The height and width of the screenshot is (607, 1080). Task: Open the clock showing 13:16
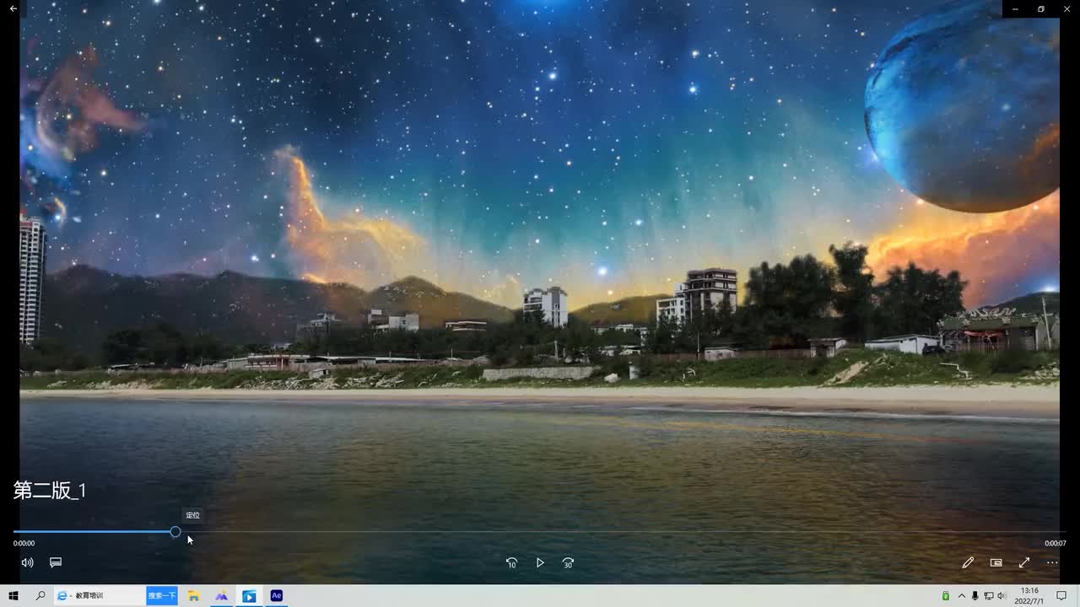(x=1029, y=596)
